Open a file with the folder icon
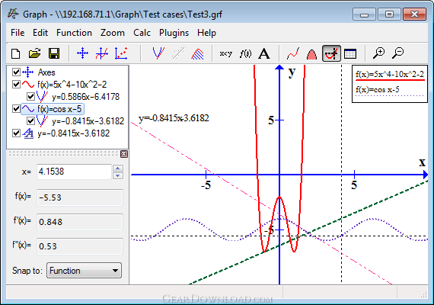This screenshot has height=305, width=434. (x=34, y=53)
